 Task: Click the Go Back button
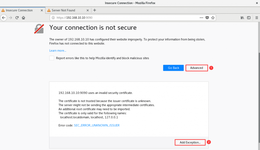tap(173, 68)
